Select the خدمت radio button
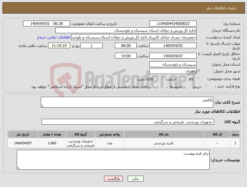The height and width of the screenshot is (187, 247). pyautogui.click(x=181, y=78)
